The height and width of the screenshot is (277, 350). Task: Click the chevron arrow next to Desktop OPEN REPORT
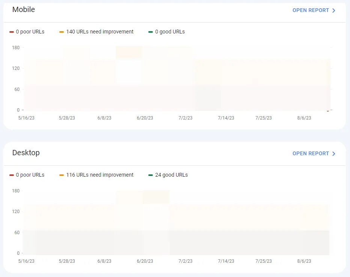pyautogui.click(x=333, y=153)
